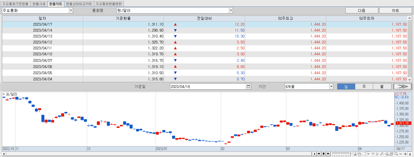Viewport: 414px width, 157px height.
Task: Click change value 5.30
Action: tap(240, 73)
